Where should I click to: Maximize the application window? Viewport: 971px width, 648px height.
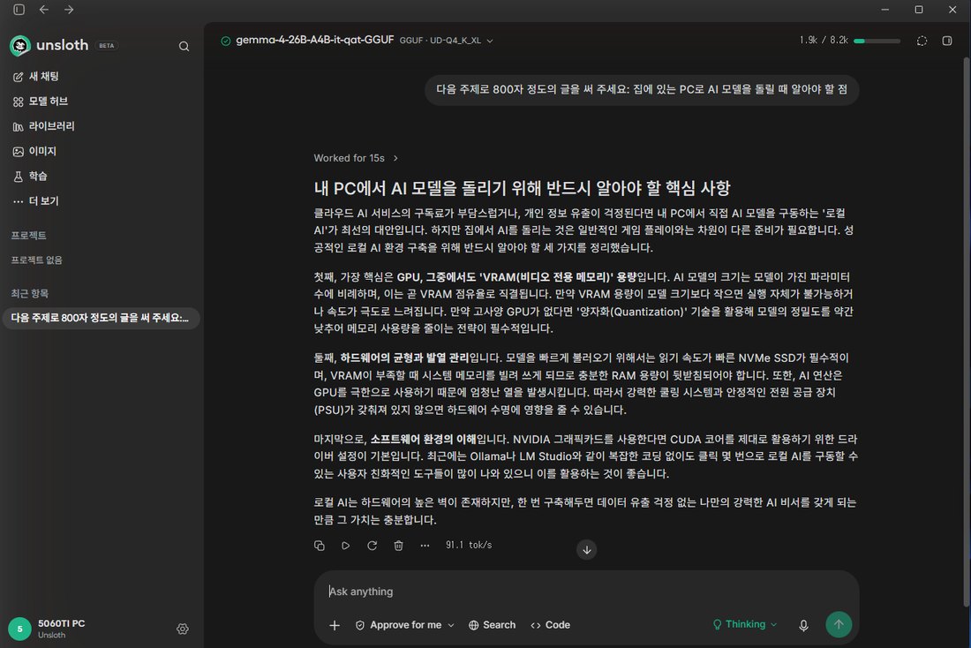[919, 10]
